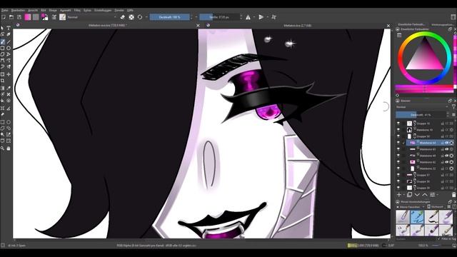Select the Color Picker eyedropper tool

click(9, 88)
